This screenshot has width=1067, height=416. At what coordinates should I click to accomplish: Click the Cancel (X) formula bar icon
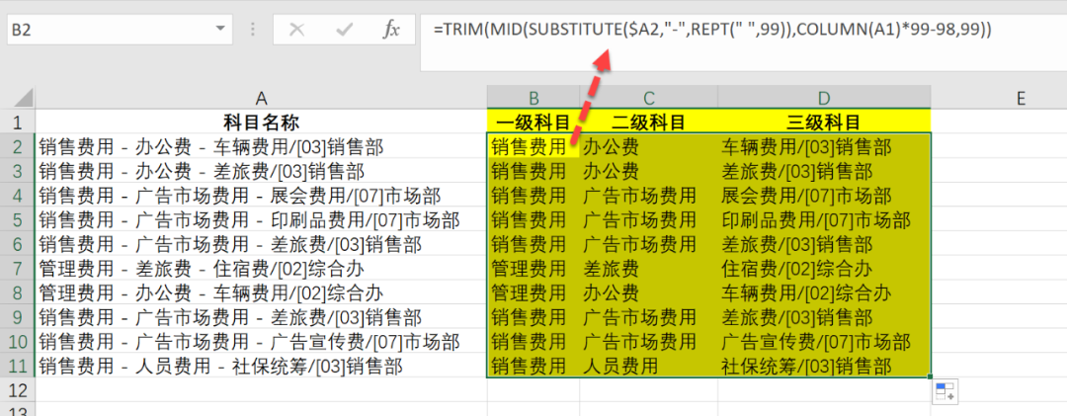tap(296, 30)
